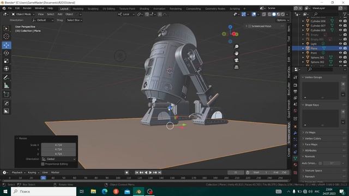This screenshot has height=196, width=349.
Task: Jump to the timeline end frame button
Action: click(160, 173)
